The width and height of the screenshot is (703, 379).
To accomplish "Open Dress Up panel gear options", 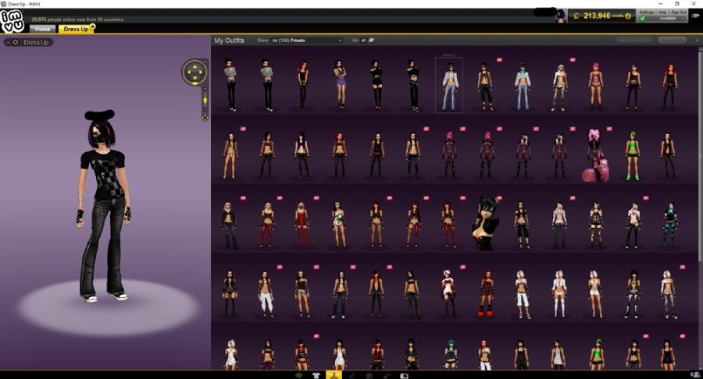I will click(16, 42).
